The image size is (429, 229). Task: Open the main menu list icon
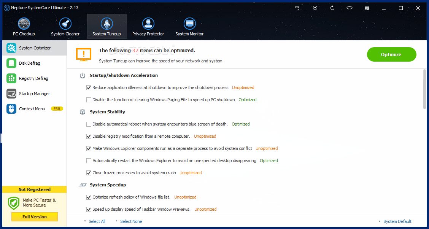pyautogui.click(x=367, y=8)
